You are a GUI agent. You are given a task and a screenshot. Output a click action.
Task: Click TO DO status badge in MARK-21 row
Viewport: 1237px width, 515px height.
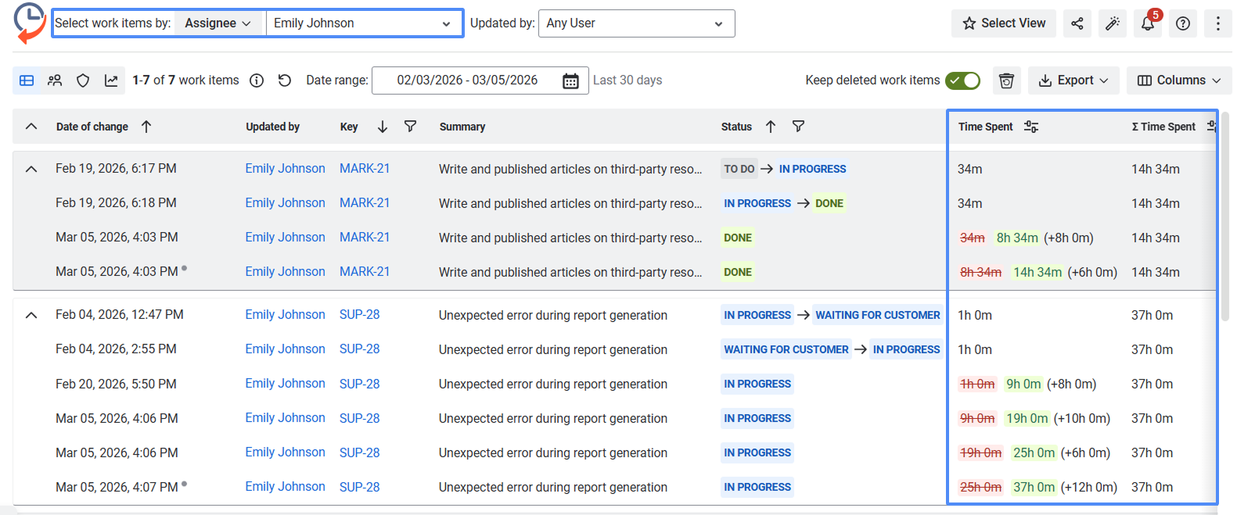(x=739, y=169)
